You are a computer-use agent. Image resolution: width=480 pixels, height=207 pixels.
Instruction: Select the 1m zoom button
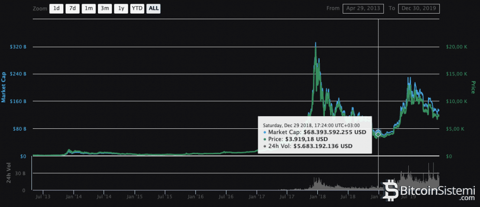[x=89, y=8]
